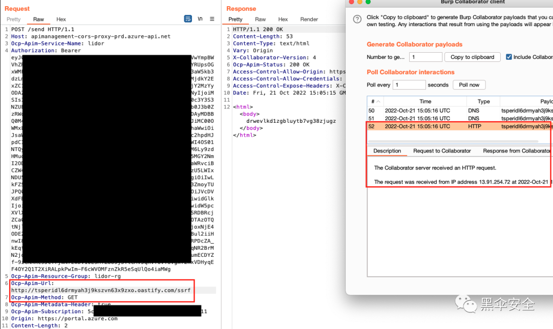The height and width of the screenshot is (329, 553).
Task: Click the Vary: Origin response header
Action: click(253, 50)
